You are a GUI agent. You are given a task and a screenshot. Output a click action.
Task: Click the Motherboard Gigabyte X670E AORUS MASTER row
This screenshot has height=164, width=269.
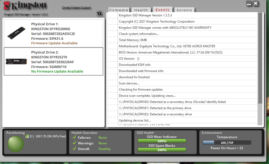(x=183, y=46)
